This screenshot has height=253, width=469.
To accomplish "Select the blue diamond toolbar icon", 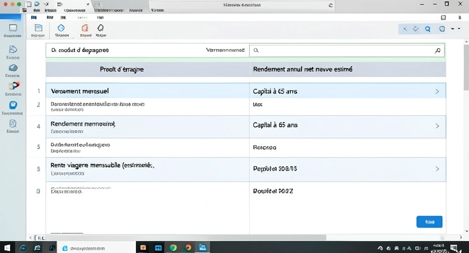I will 61,28.
